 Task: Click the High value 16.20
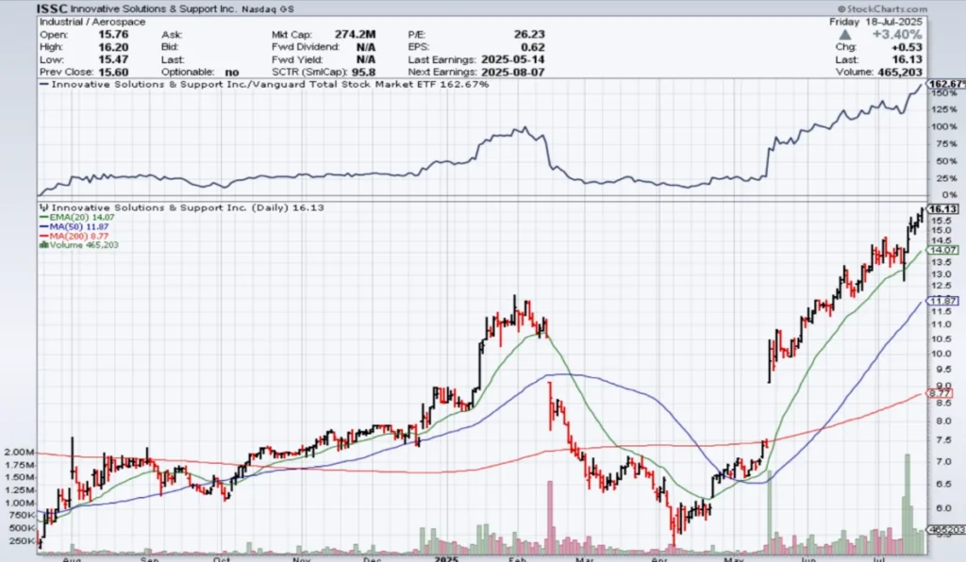[x=113, y=47]
